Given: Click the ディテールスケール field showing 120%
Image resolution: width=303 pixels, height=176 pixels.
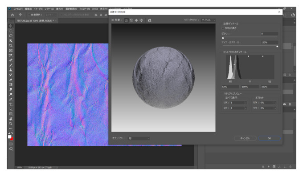Looking at the screenshot, I should click(x=270, y=42).
